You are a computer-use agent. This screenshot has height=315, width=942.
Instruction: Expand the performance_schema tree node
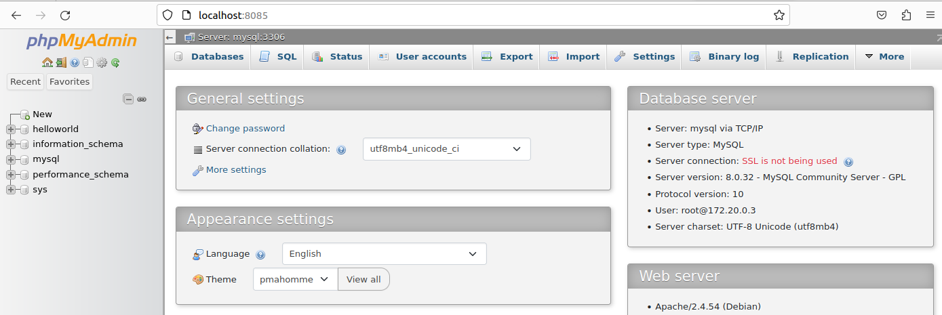point(11,175)
